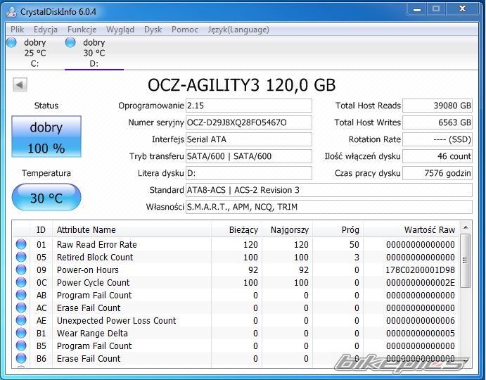
Task: Click the Total Host Writes value field
Action: coord(437,122)
